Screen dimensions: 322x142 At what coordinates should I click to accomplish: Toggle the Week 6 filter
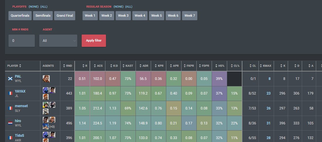coord(173,16)
